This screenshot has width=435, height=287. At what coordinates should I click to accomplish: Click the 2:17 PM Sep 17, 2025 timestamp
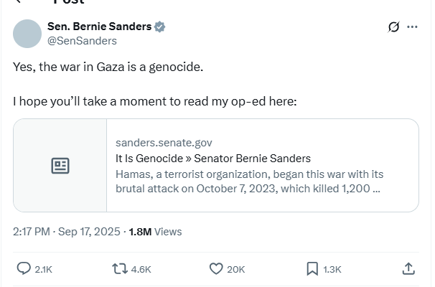pos(67,232)
